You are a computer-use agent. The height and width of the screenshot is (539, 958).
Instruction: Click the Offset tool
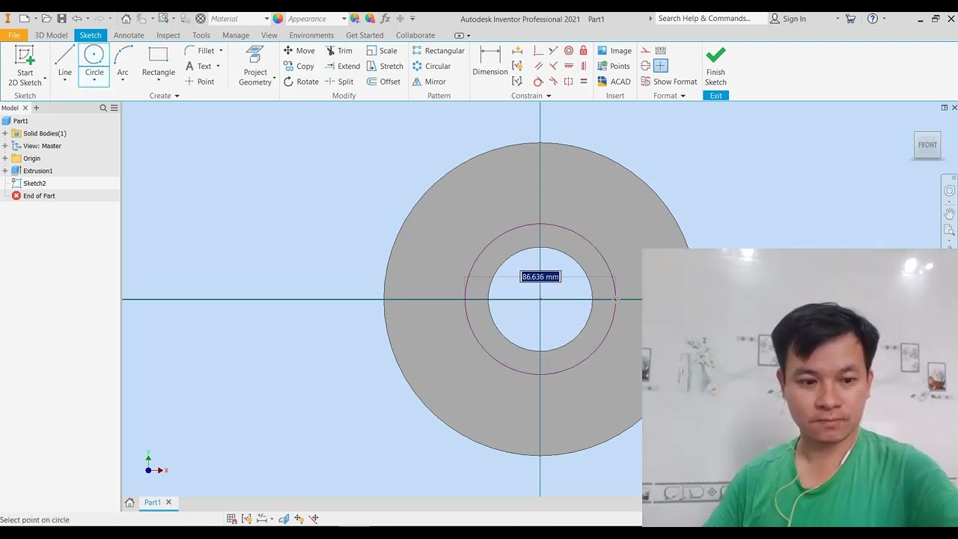[x=383, y=82]
